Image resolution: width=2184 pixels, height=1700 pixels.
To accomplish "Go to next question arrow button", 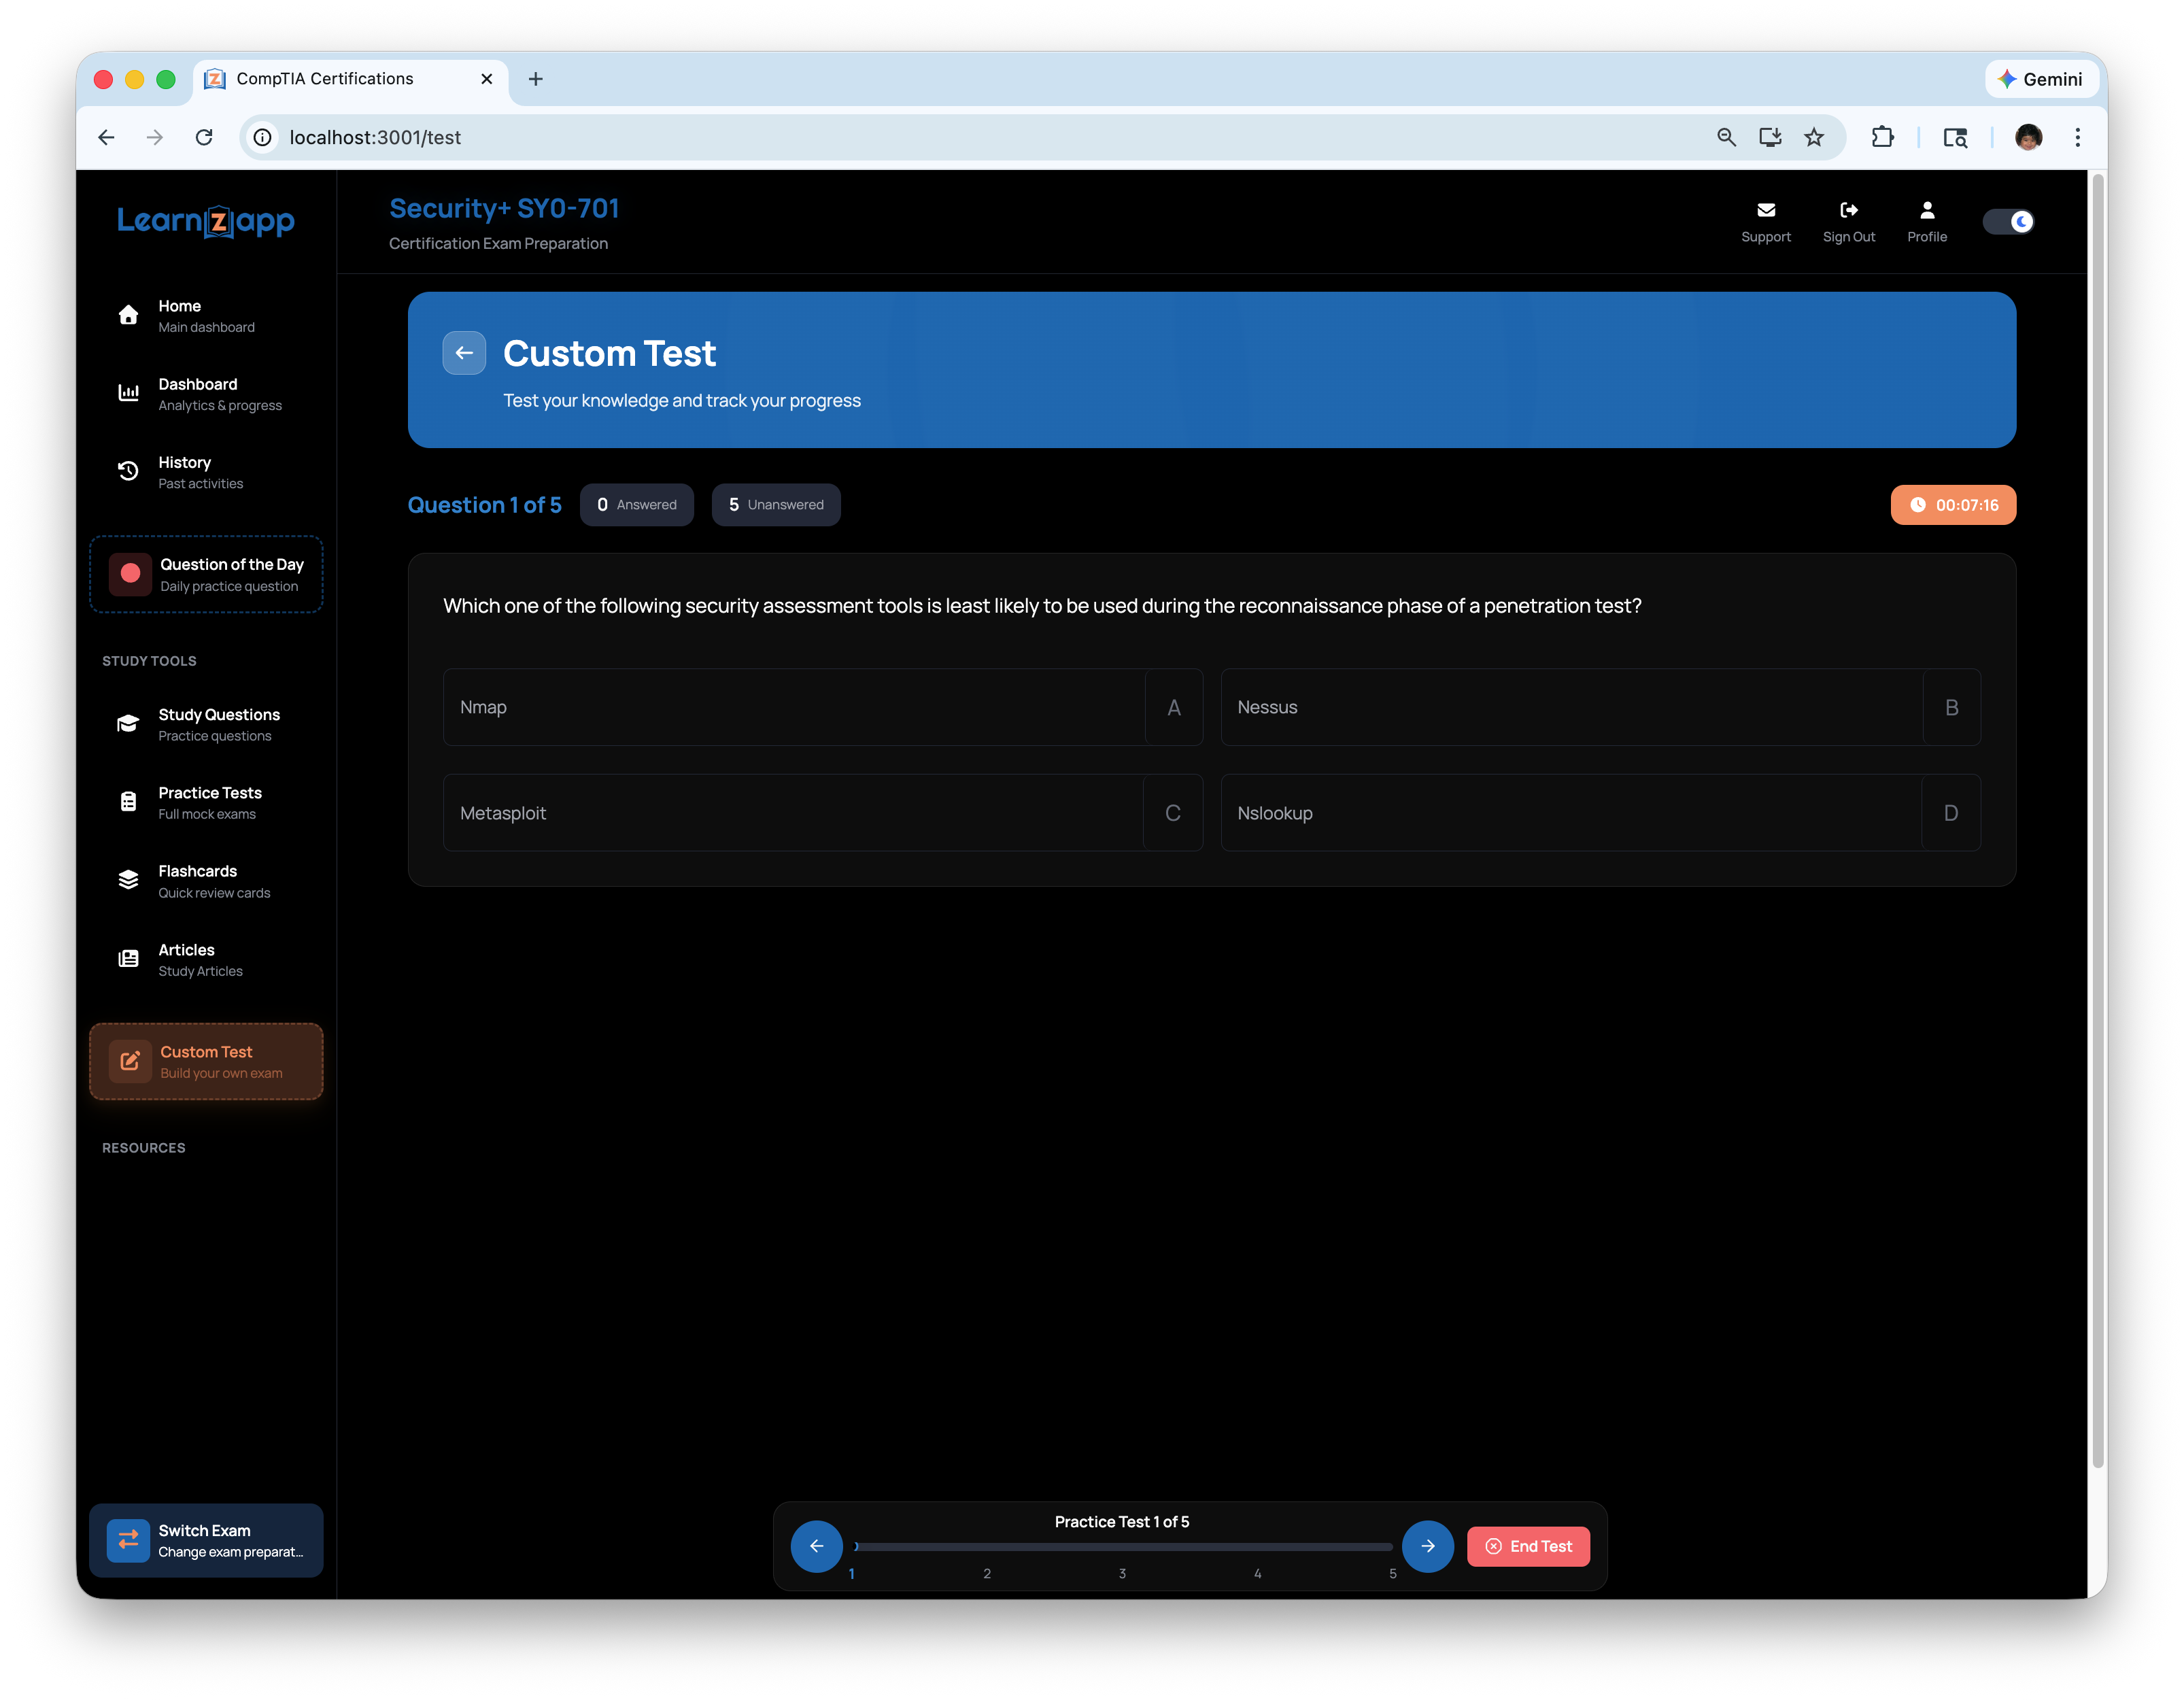I will (x=1427, y=1546).
